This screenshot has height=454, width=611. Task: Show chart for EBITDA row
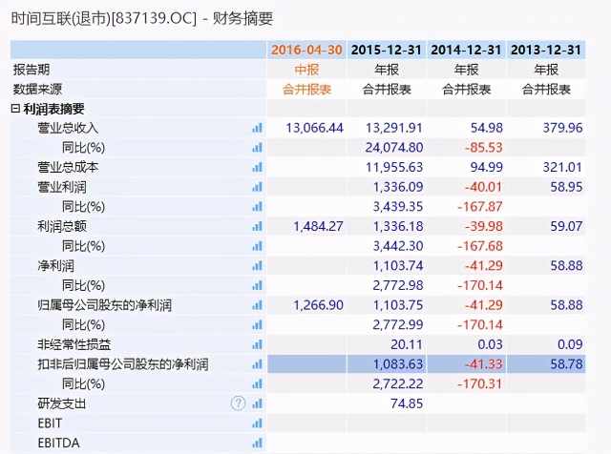257,443
